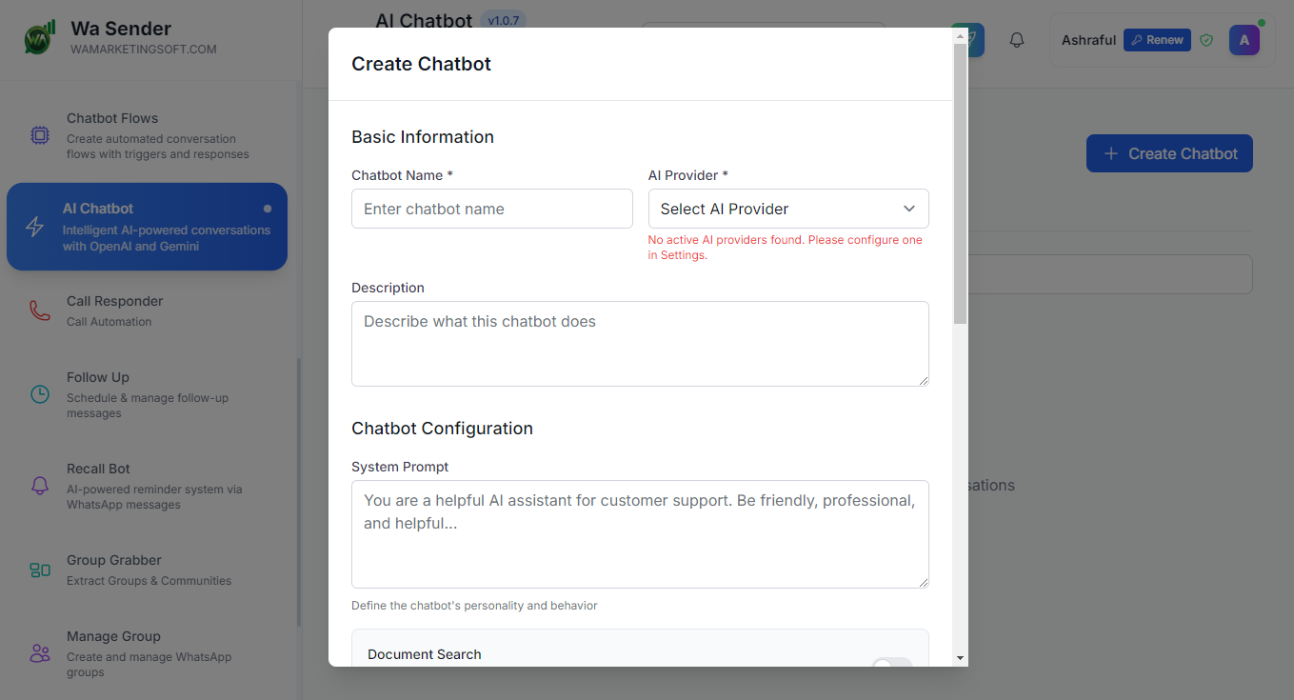This screenshot has height=700, width=1294.
Task: Click the Wa Sender logo
Action: coord(39,38)
